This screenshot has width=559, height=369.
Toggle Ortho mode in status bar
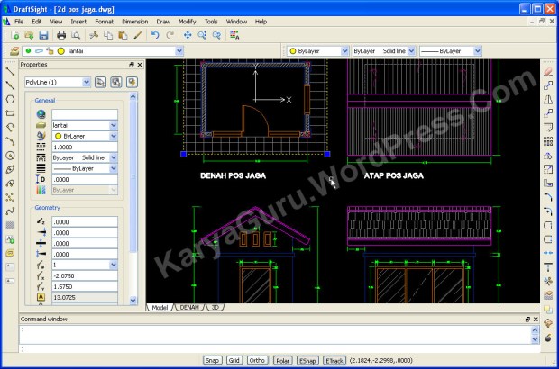[x=257, y=359]
